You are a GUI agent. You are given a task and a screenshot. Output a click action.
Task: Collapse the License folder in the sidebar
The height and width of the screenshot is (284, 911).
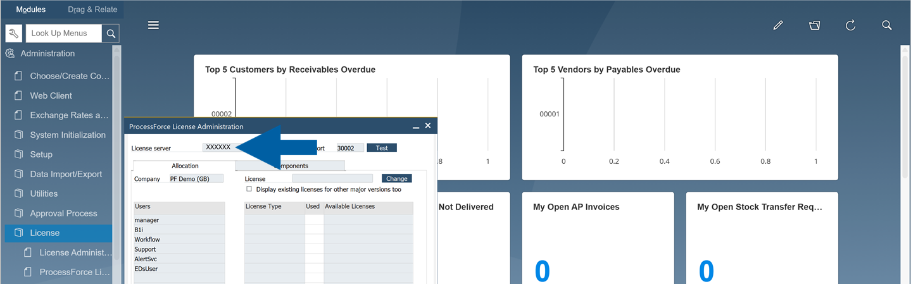(x=44, y=233)
